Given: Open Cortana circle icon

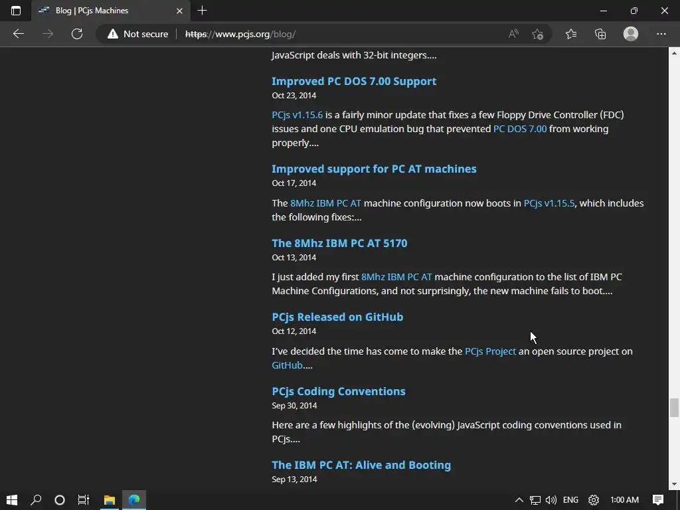Looking at the screenshot, I should (x=60, y=500).
